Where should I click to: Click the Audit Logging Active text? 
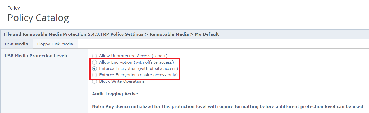[115, 94]
